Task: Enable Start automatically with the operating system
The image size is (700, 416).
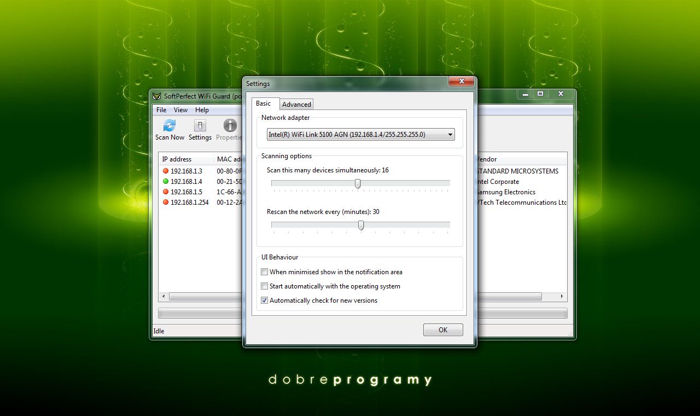Action: pos(265,286)
